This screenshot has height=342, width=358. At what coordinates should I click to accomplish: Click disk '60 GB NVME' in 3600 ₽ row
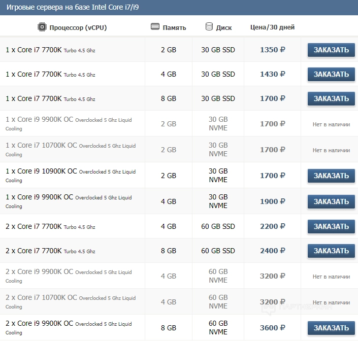[218, 328]
